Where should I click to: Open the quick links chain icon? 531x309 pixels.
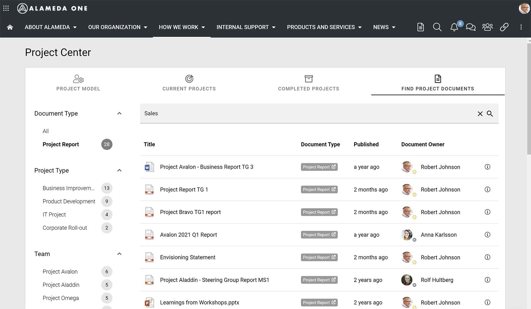click(x=504, y=27)
